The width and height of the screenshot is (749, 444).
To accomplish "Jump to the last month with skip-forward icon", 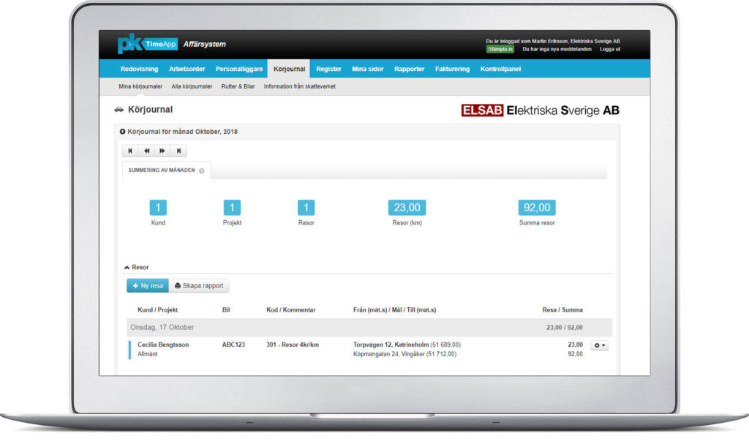I will tap(178, 151).
